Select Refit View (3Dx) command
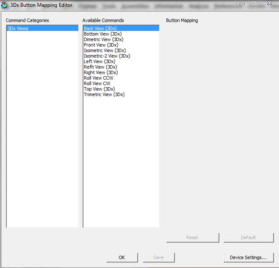The width and height of the screenshot is (279, 268). point(121,67)
